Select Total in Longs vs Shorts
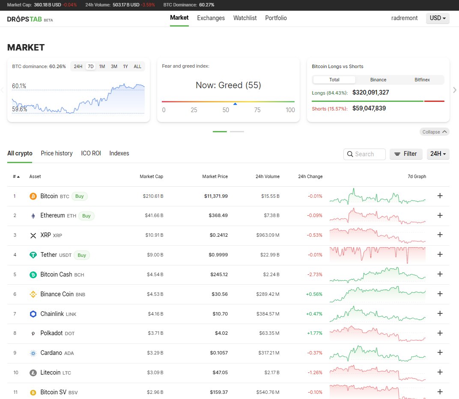 334,80
